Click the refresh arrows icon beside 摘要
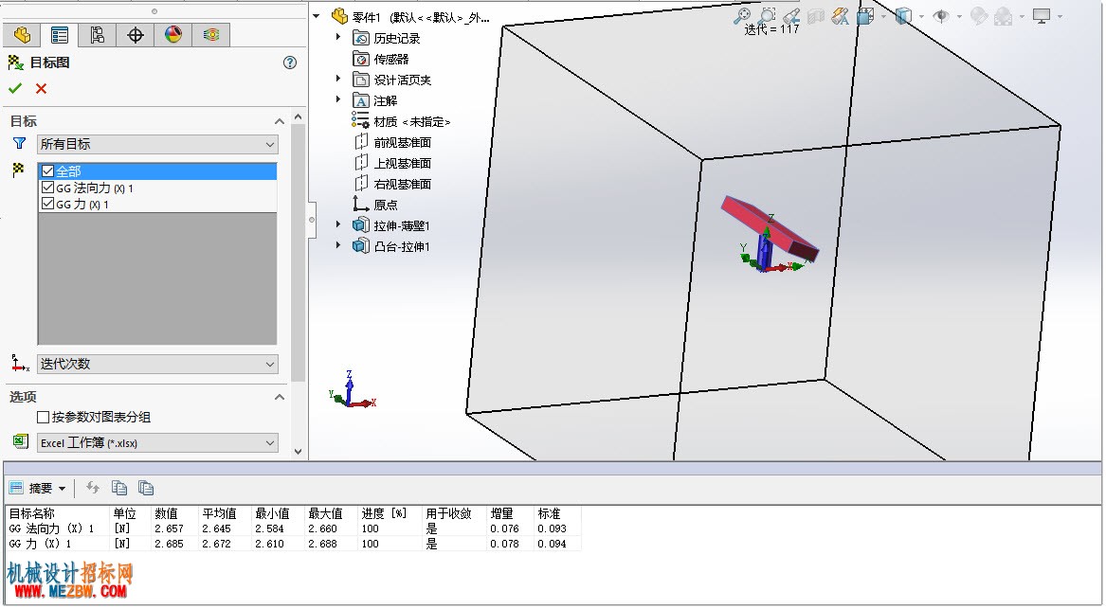Screen dimensions: 1106x609 pyautogui.click(x=92, y=487)
